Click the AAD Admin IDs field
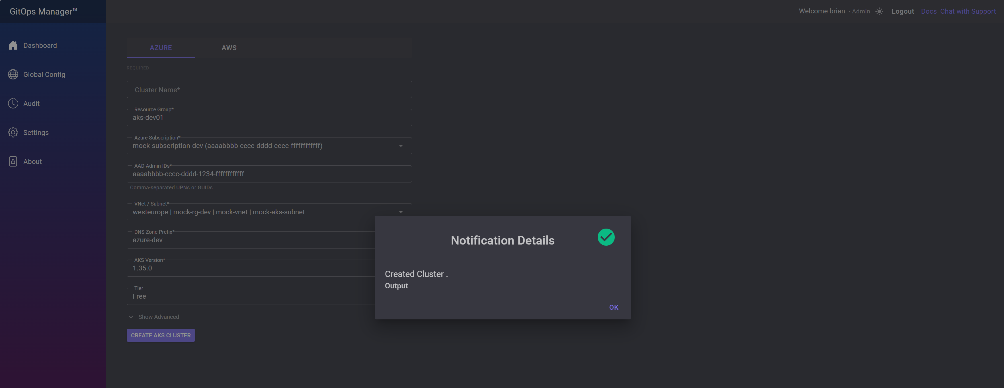This screenshot has width=1004, height=388. point(269,174)
